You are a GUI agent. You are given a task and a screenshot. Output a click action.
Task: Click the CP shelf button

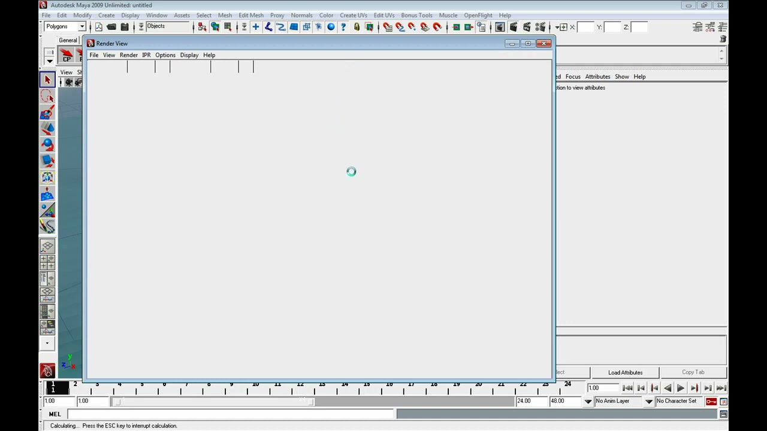tap(67, 56)
